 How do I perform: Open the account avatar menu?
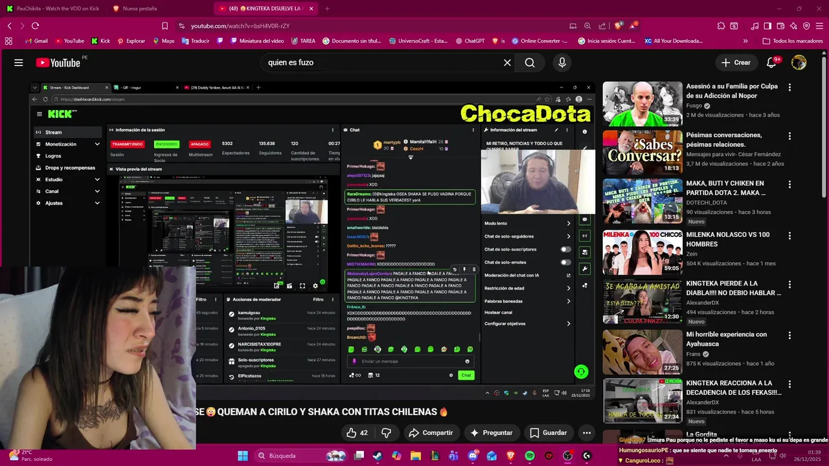point(799,63)
